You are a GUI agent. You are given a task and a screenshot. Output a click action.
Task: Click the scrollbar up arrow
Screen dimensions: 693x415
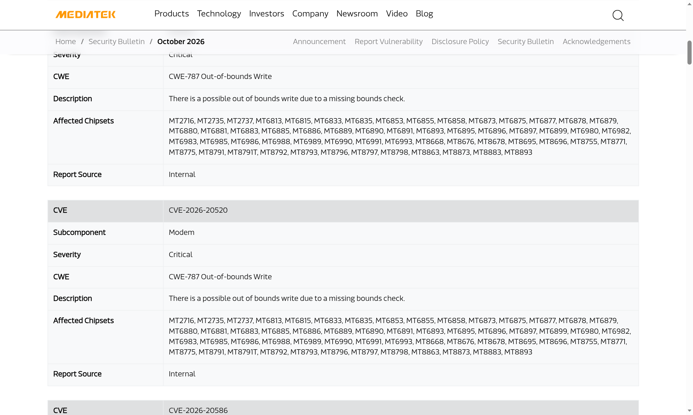click(x=690, y=4)
